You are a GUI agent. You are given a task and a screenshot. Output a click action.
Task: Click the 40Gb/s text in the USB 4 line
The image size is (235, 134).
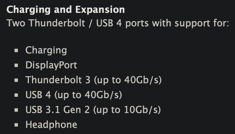point(102,95)
